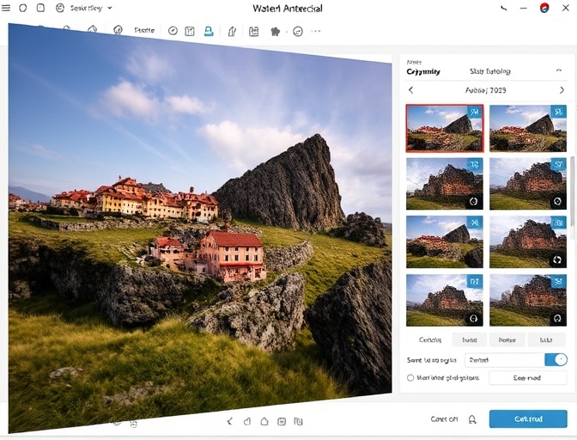Viewport: 577px width, 440px height.
Task: Select the left thumbnail in the third gallery row
Action: point(445,241)
